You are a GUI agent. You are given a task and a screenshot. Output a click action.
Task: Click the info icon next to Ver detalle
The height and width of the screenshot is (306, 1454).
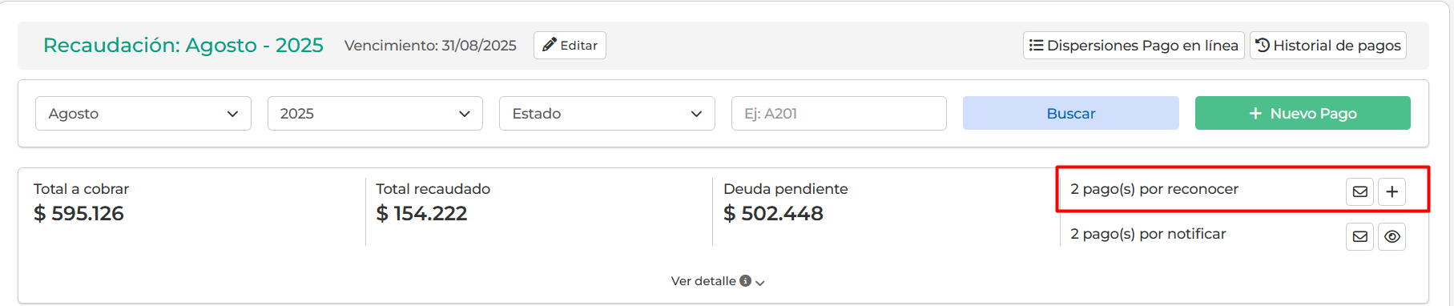point(746,281)
